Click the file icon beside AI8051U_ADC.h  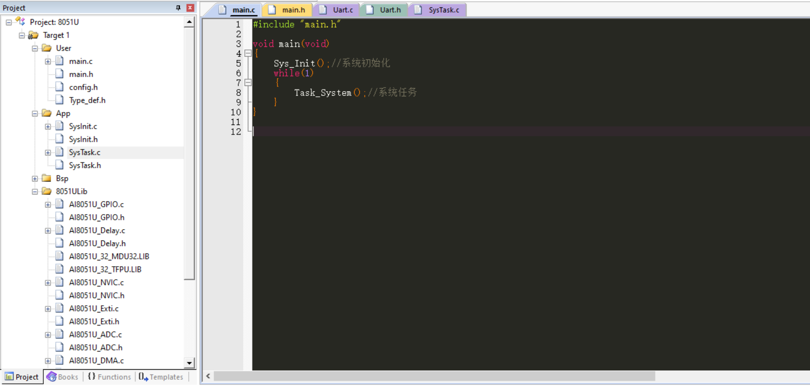coord(59,347)
